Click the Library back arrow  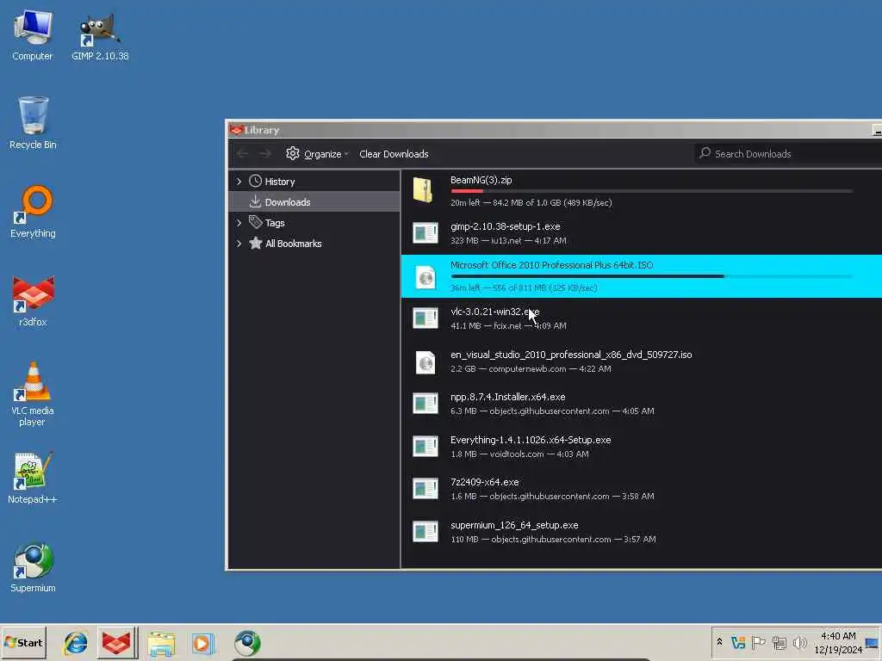click(242, 153)
